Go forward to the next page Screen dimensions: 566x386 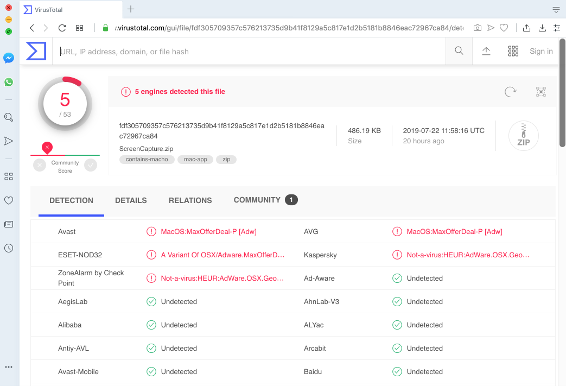tap(46, 28)
